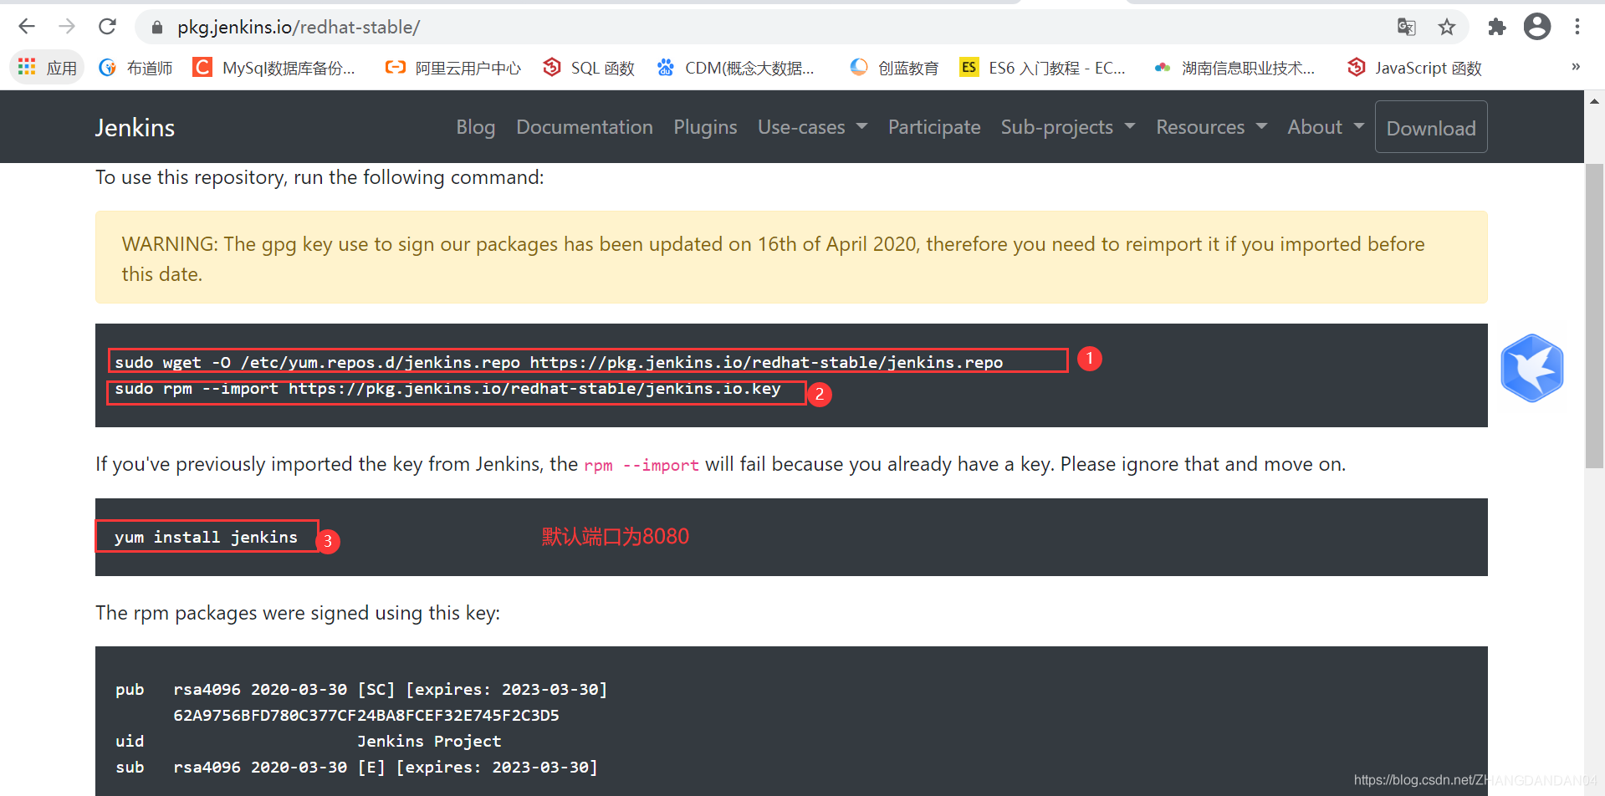Open the Plugins nav link
Screen dimensions: 1605x796
pyautogui.click(x=706, y=127)
